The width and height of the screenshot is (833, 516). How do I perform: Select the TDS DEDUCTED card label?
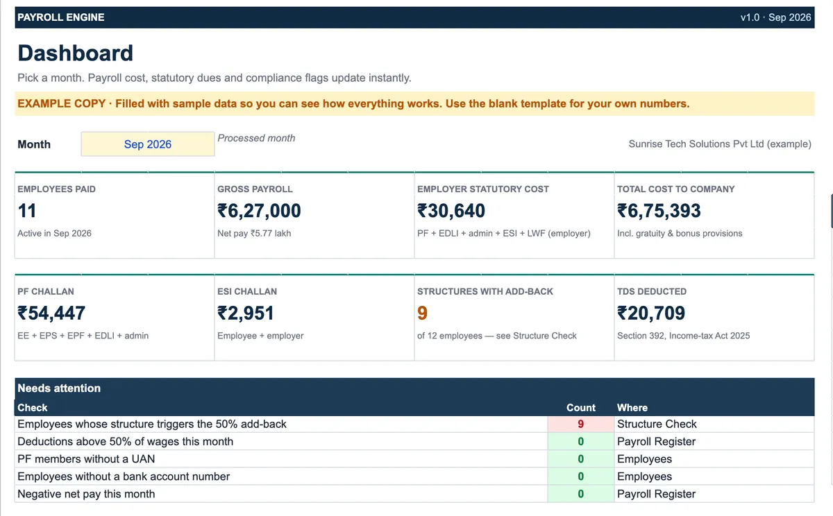point(652,291)
